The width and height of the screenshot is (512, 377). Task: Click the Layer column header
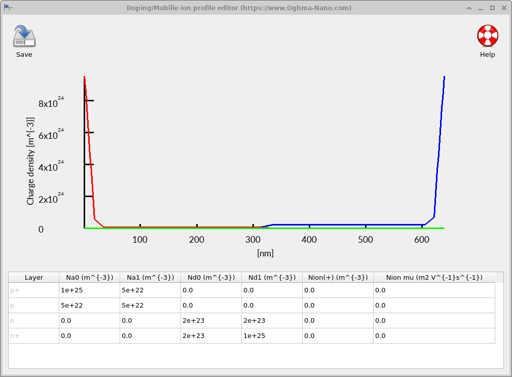(x=33, y=277)
